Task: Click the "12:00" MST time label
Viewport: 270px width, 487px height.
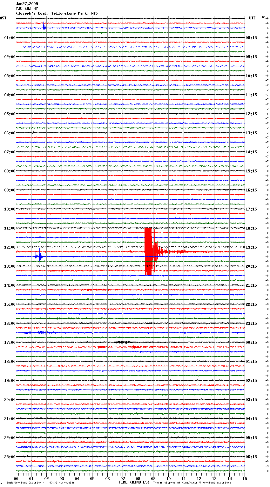Action: pos(10,247)
